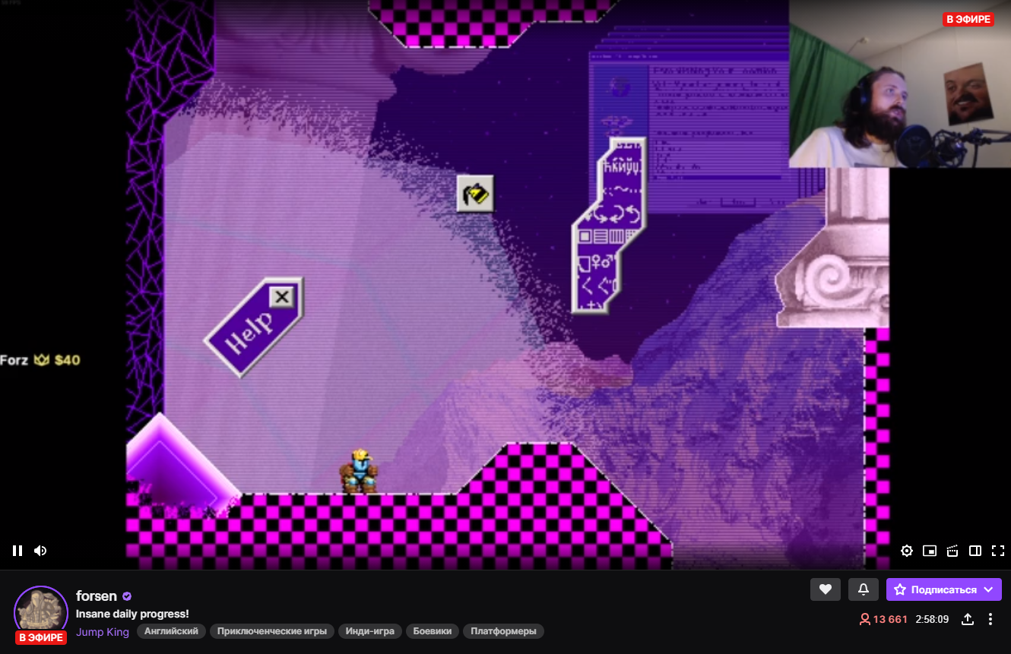
Task: Open the Jump King category link
Action: tap(103, 631)
